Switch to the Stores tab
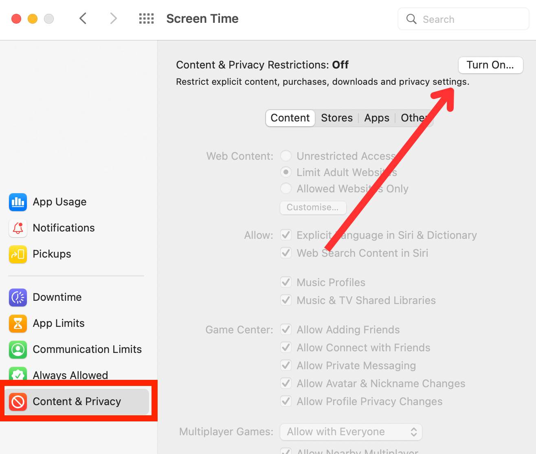This screenshot has height=454, width=536. coord(337,118)
